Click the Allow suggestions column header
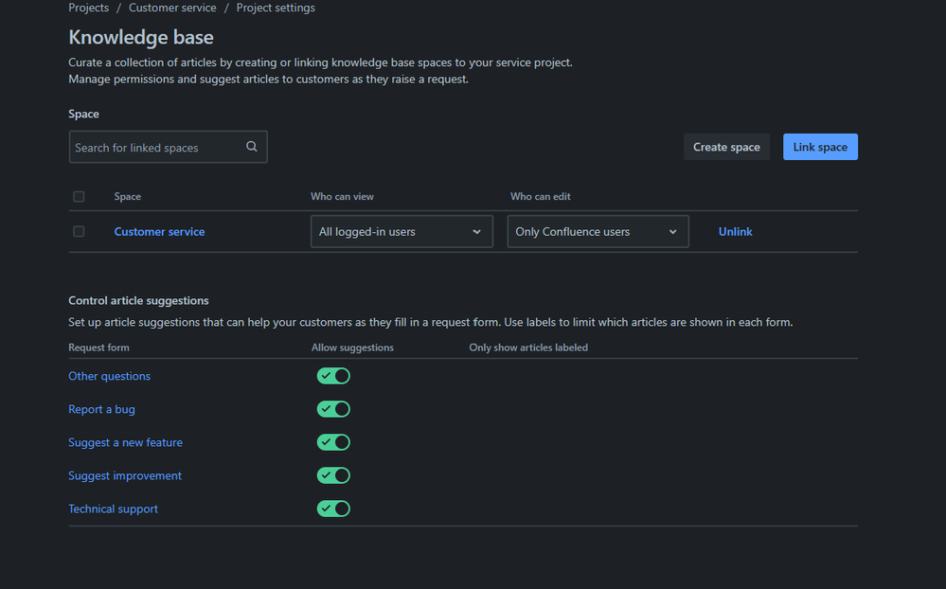Screen dimensions: 946x589 click(x=352, y=348)
